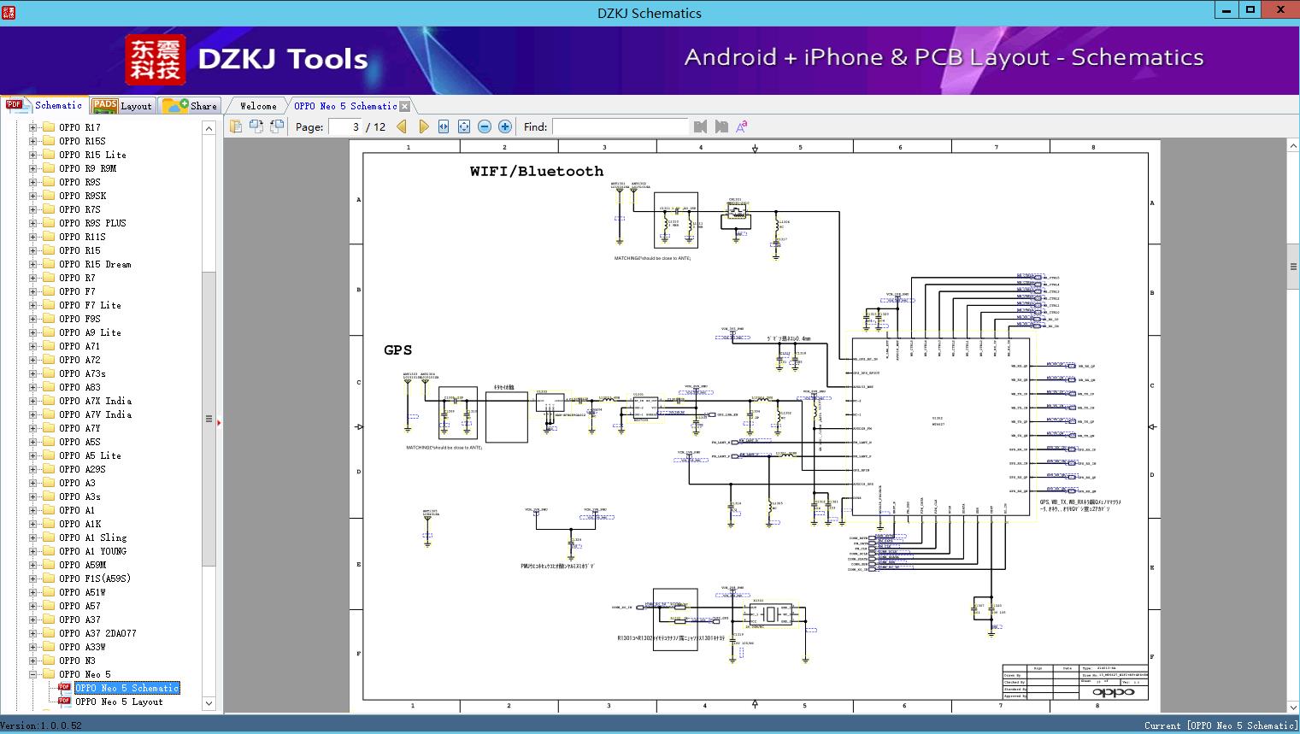Click the document vertical scrollbar thumb
The width and height of the screenshot is (1300, 734).
tap(1293, 267)
